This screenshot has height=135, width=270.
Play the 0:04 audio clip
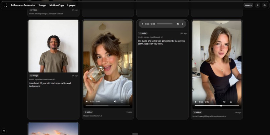pyautogui.click(x=142, y=24)
